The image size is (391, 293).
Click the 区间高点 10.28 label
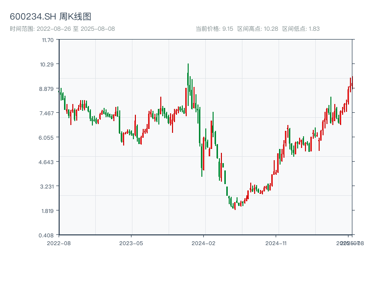coord(258,29)
